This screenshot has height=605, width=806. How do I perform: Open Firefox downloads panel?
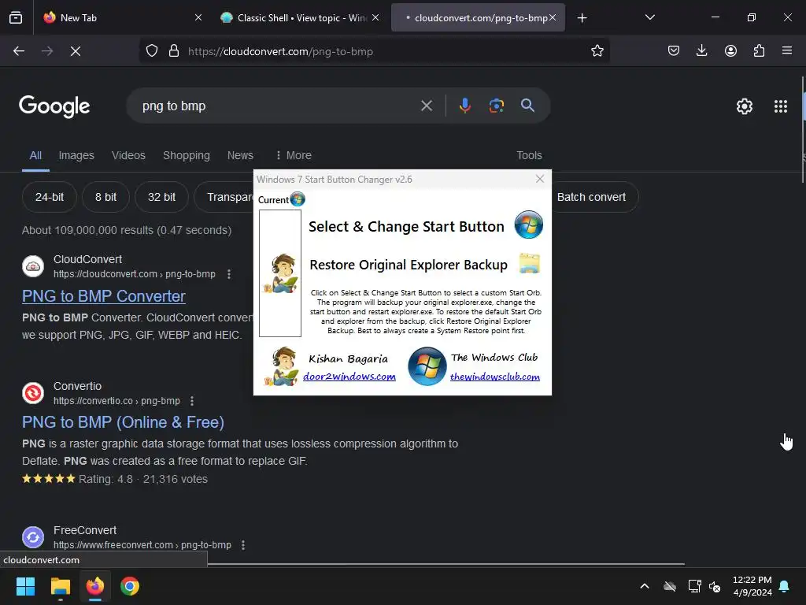pyautogui.click(x=701, y=51)
